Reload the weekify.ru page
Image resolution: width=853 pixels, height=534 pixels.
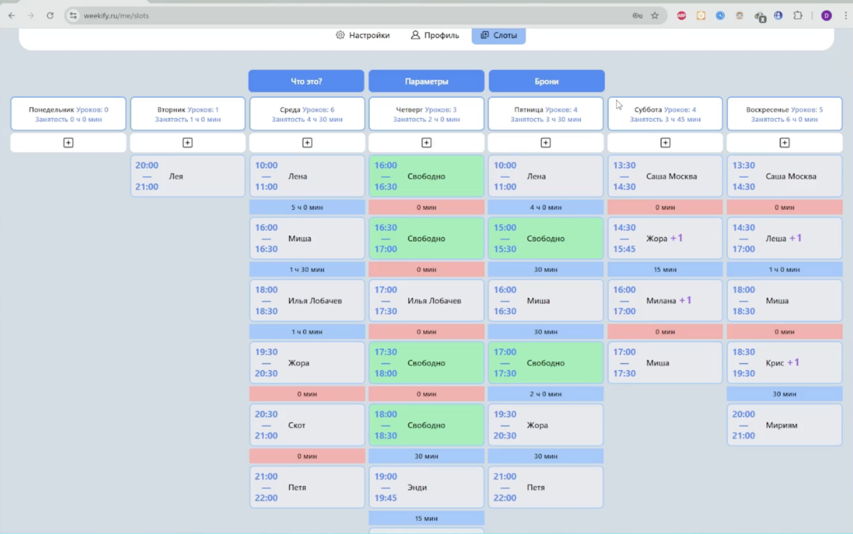pyautogui.click(x=50, y=16)
